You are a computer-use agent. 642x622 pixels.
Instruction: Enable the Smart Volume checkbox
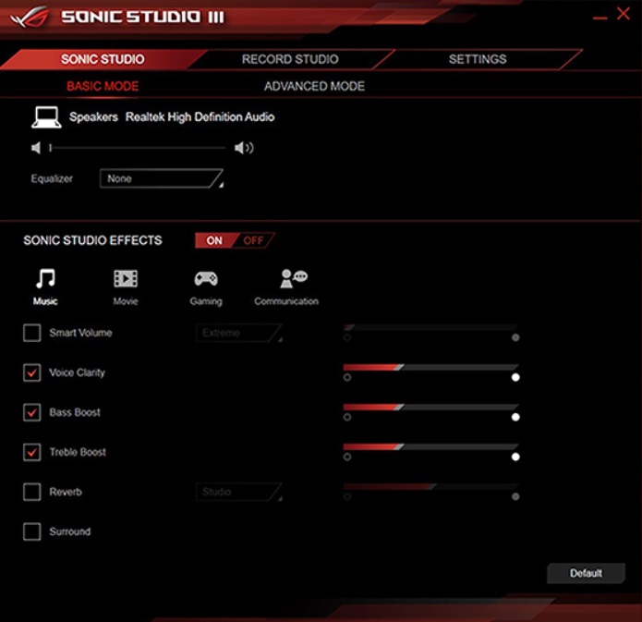click(32, 333)
